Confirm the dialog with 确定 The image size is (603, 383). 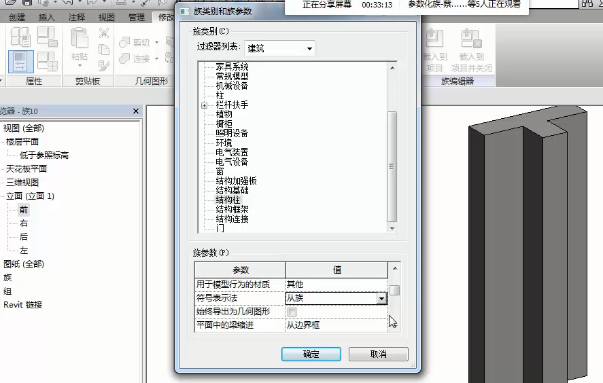tap(311, 354)
